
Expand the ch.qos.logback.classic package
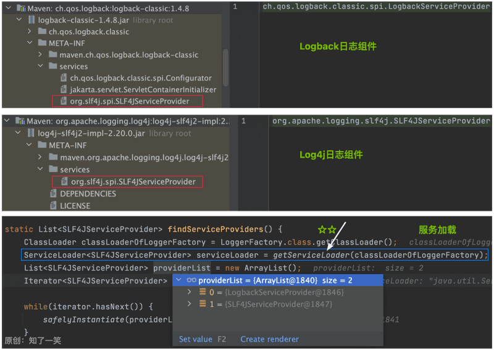tap(30, 31)
